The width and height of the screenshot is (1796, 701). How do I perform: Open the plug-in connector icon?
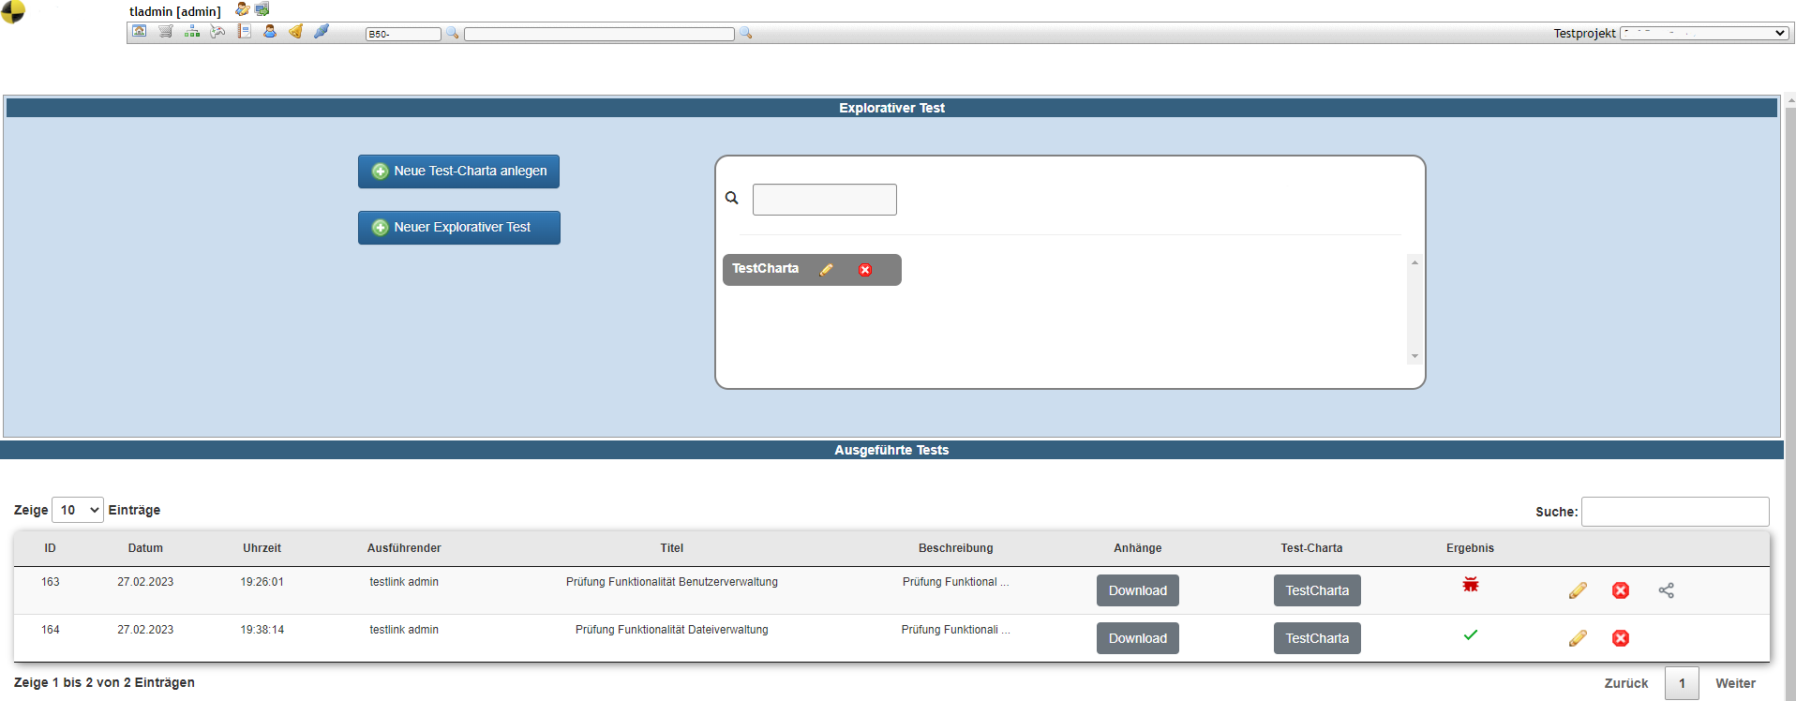(x=322, y=32)
